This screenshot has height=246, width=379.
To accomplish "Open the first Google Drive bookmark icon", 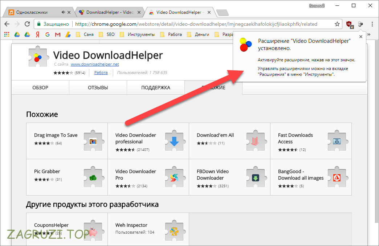I will pyautogui.click(x=17, y=34).
